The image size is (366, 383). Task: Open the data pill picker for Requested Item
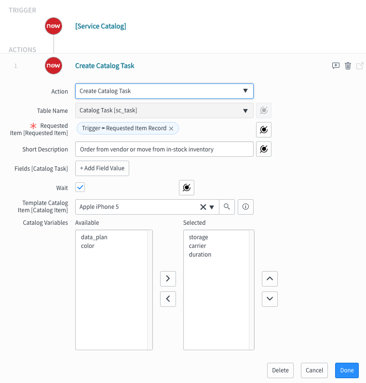(264, 130)
